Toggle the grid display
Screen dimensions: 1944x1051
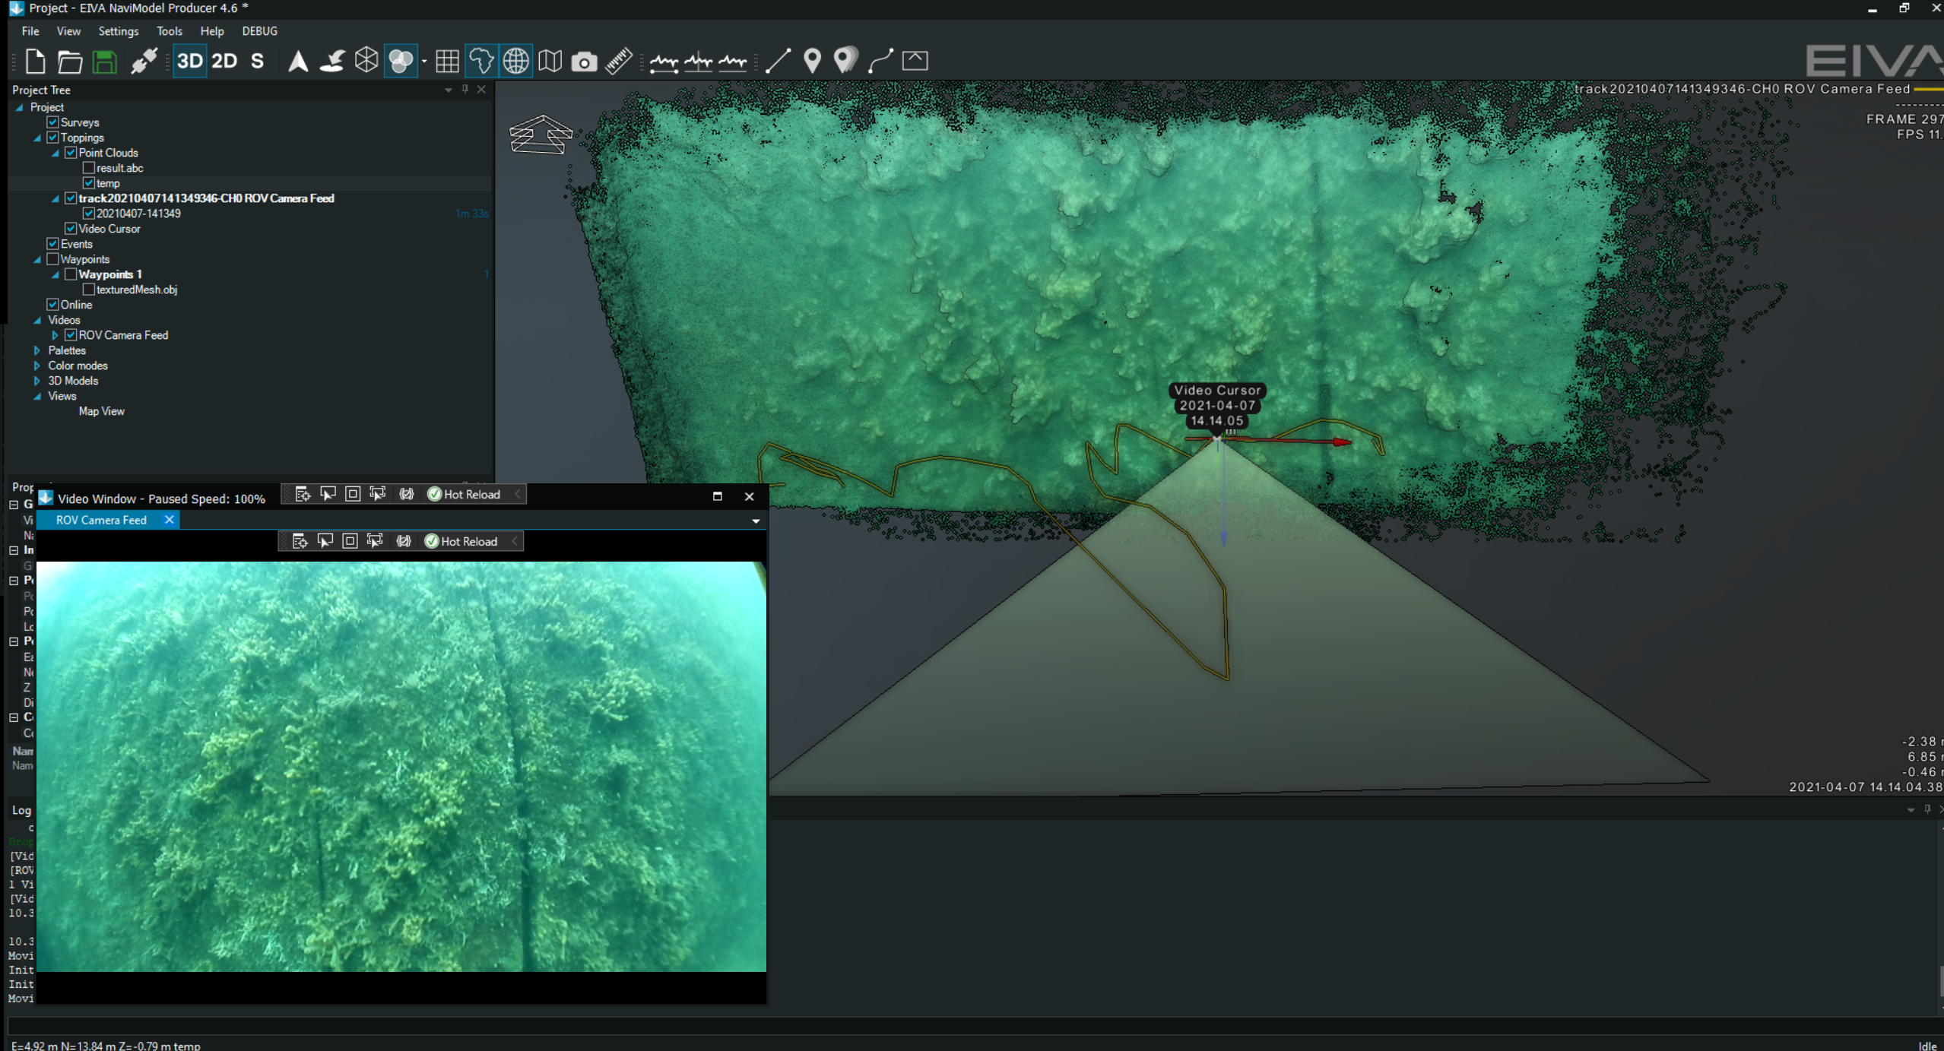click(447, 61)
